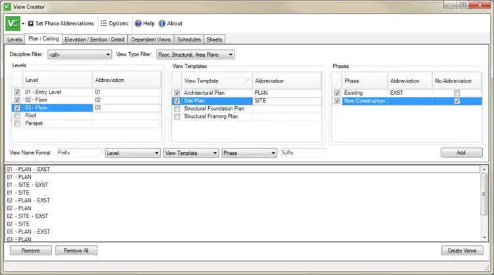Click the Remove button

coord(30,251)
